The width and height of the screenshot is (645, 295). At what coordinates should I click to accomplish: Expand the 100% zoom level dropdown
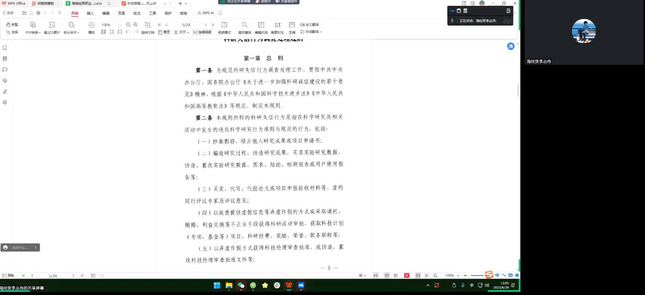coord(120,25)
